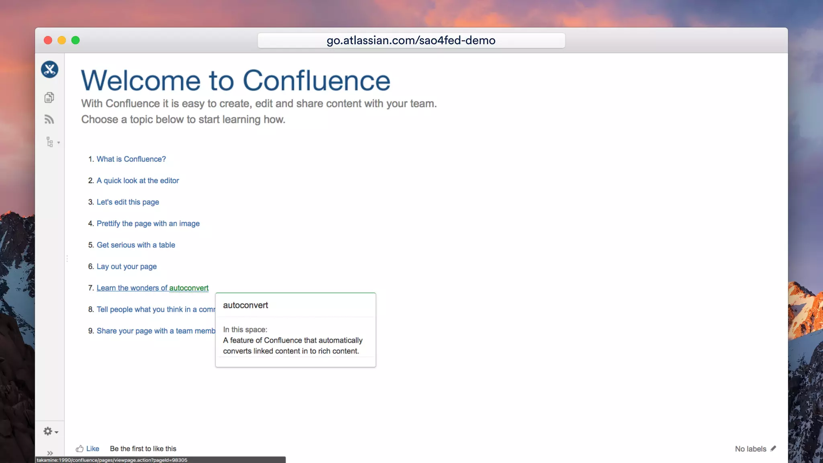The height and width of the screenshot is (463, 823).
Task: Click the 'Welcome to Confluence' heading
Action: 235,80
